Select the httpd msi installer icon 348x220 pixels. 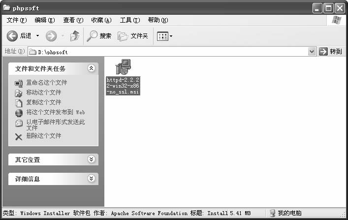click(123, 66)
